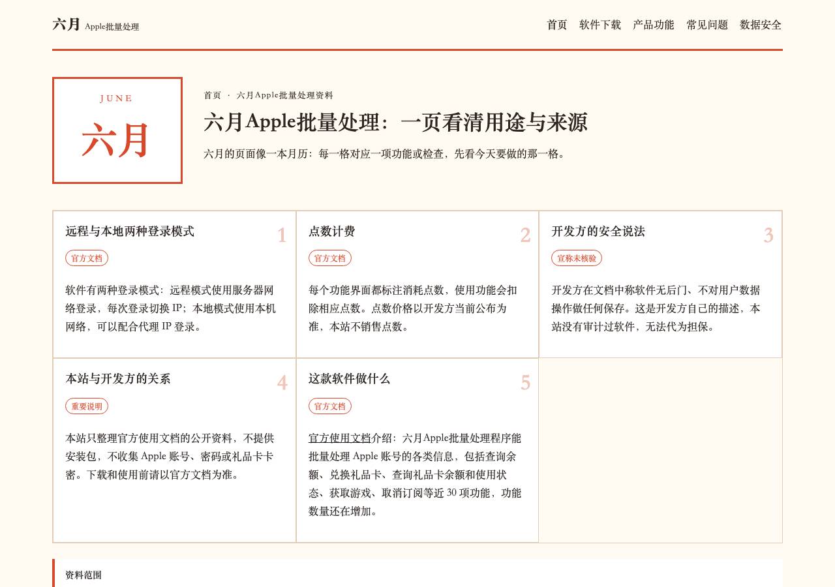Click 官方文档 tag in 这款软件做什么 card

tap(330, 406)
